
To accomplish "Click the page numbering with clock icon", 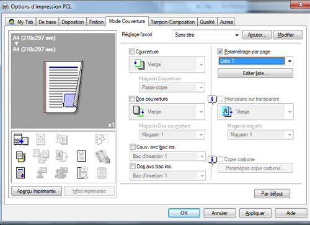I will click(x=82, y=173).
